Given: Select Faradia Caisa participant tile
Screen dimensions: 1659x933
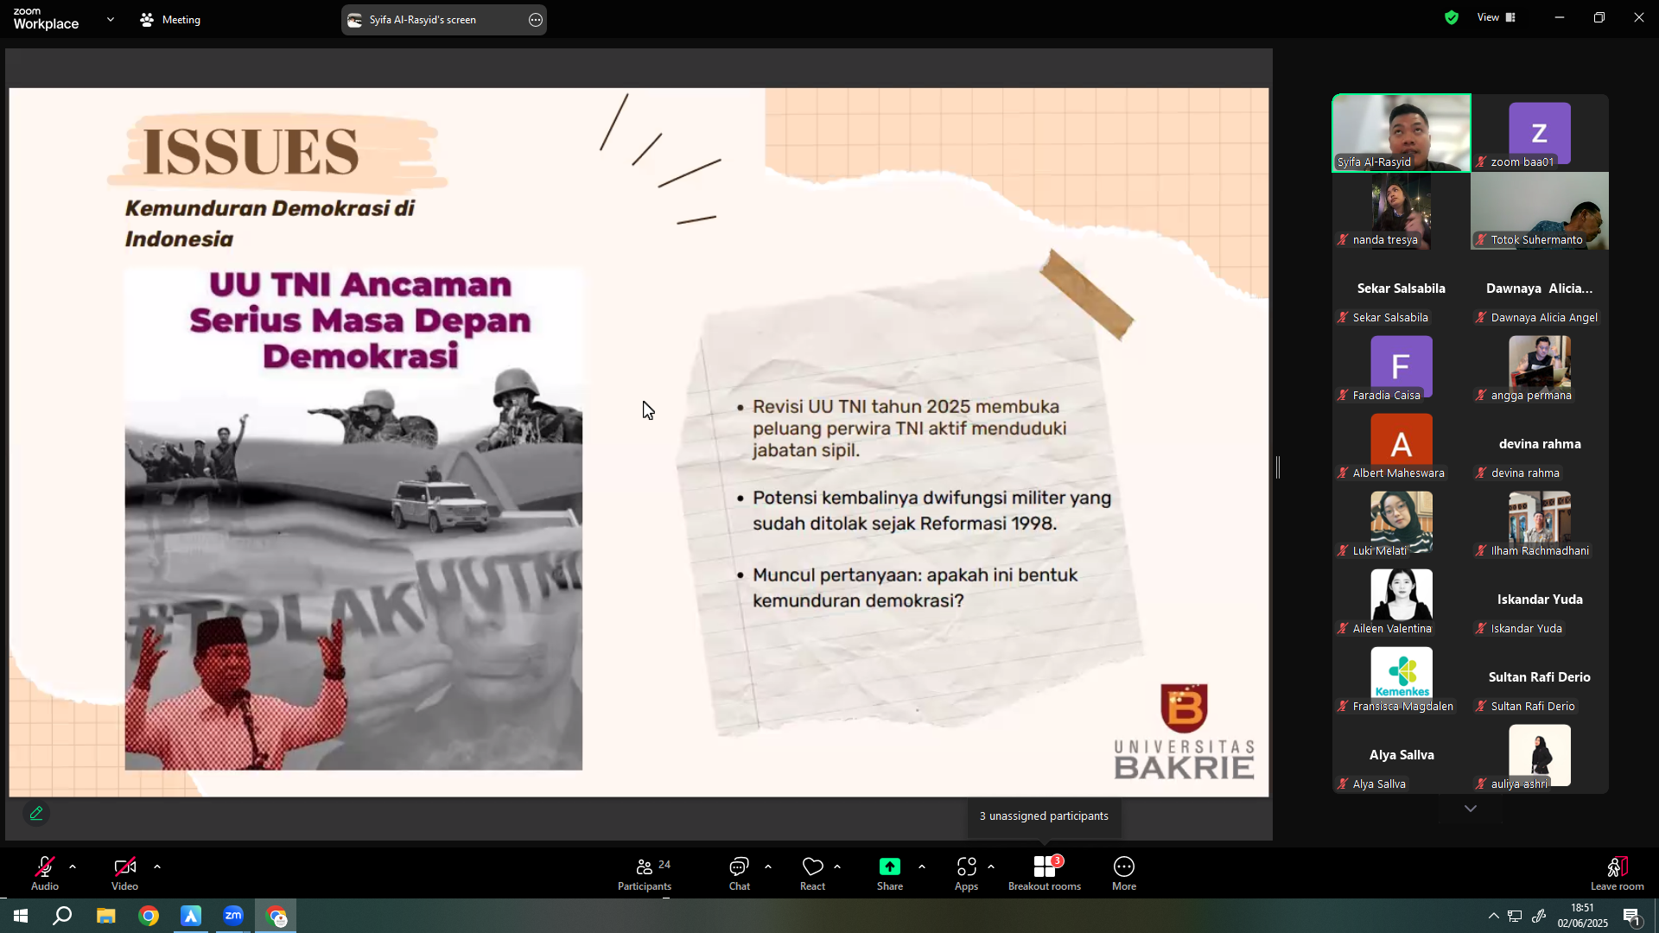Looking at the screenshot, I should [x=1402, y=366].
